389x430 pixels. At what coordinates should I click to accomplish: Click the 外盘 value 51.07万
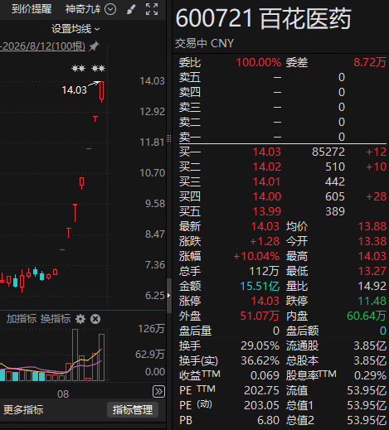(x=260, y=316)
